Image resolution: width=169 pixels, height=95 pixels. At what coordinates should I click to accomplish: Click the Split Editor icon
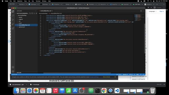(x=141, y=11)
